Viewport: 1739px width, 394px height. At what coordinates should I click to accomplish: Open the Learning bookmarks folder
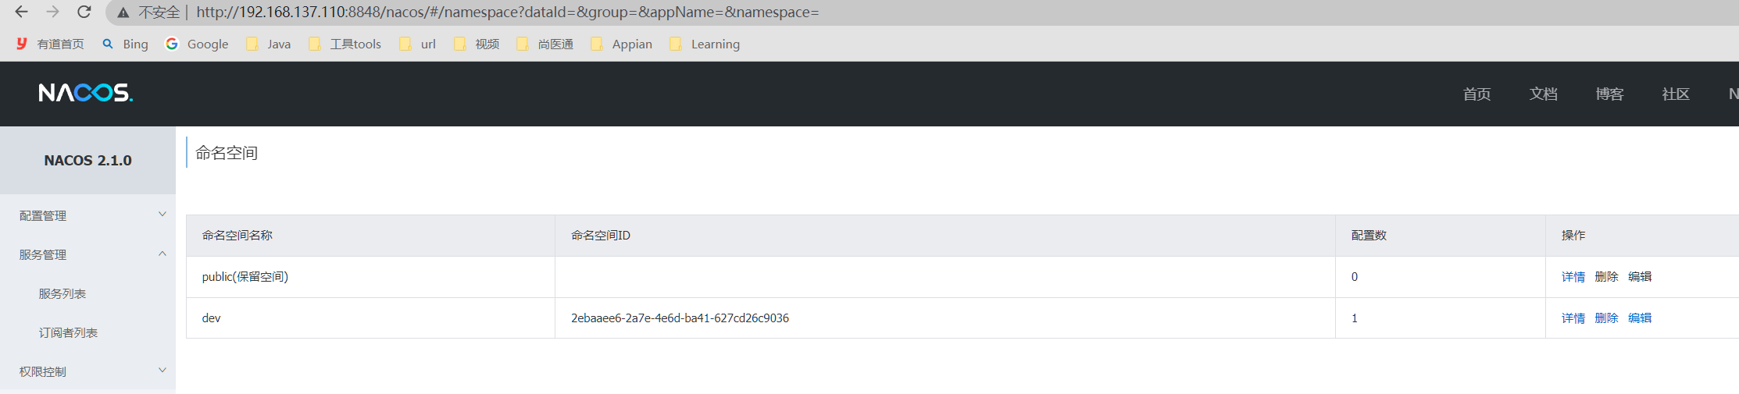tap(705, 44)
